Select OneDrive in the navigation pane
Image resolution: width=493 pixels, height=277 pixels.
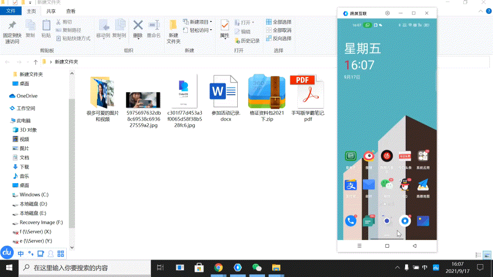tap(24, 96)
